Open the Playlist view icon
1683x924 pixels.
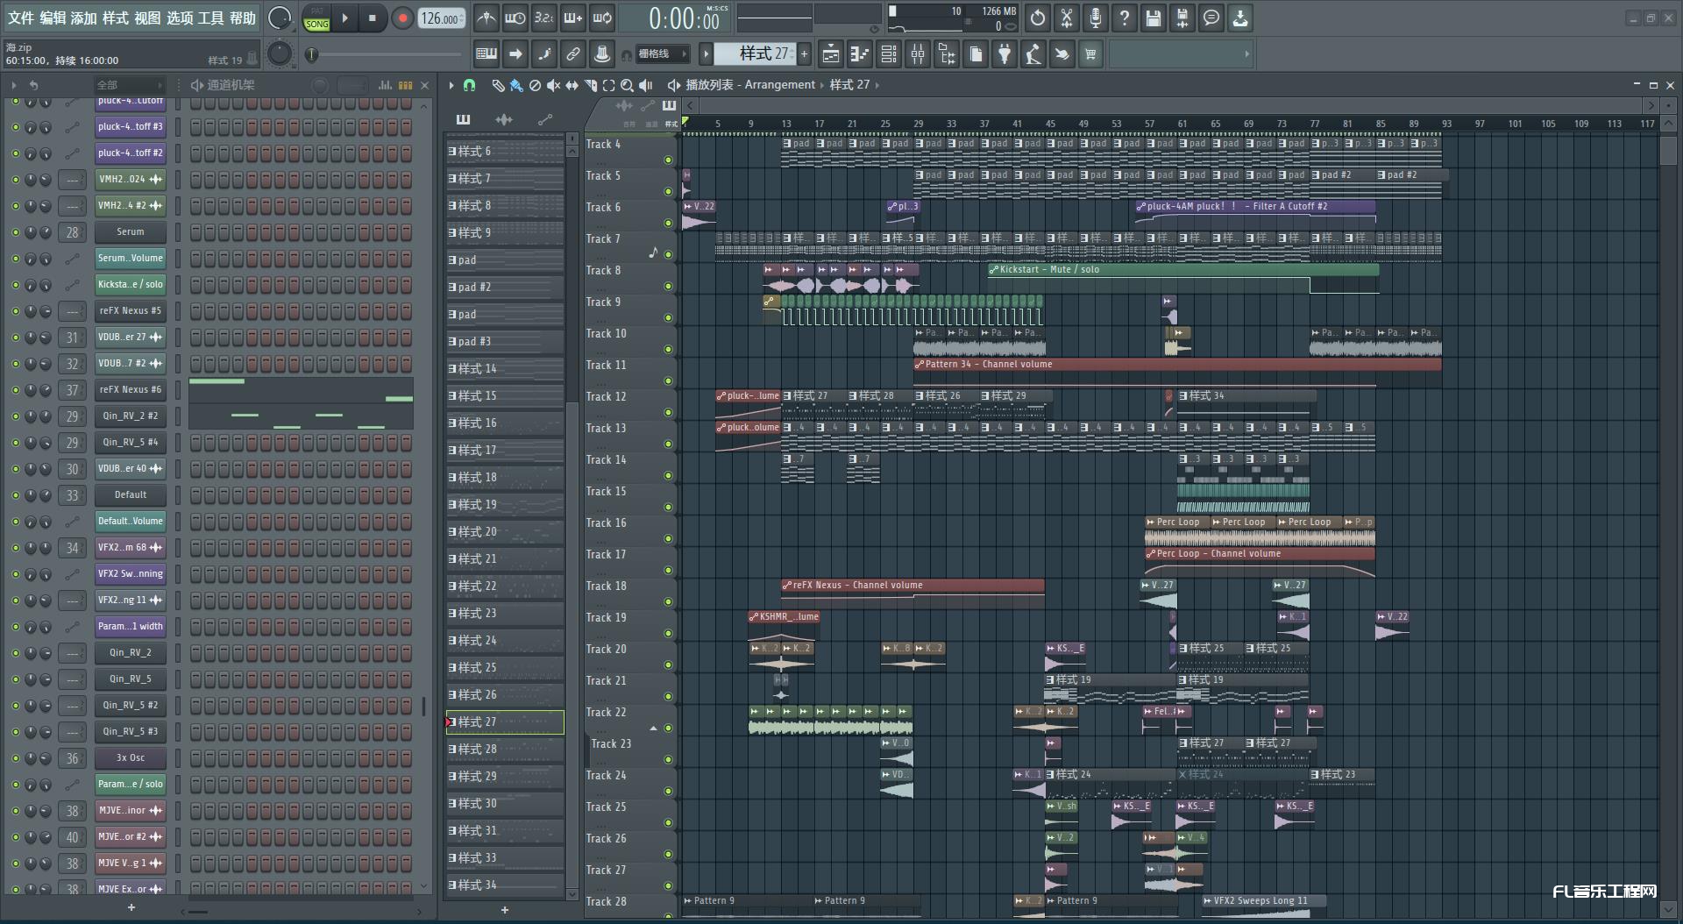(x=831, y=54)
